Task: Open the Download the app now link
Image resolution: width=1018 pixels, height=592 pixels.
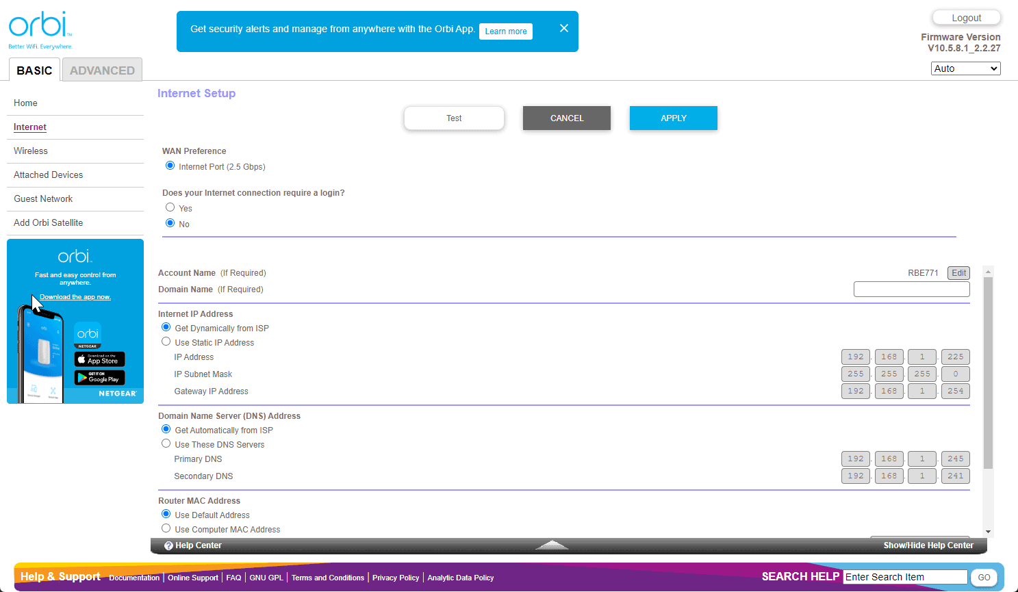Action: coord(75,297)
